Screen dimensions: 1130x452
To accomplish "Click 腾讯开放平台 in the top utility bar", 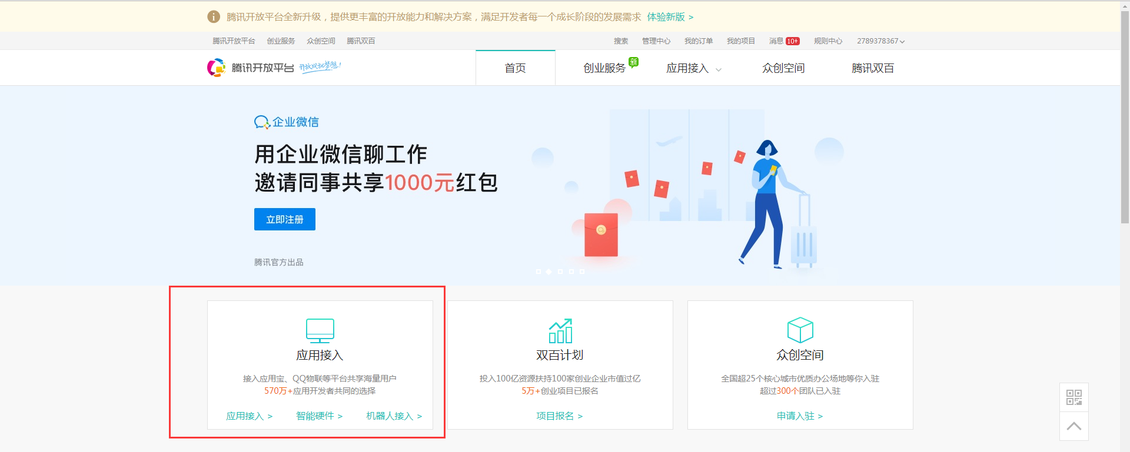I will [x=234, y=41].
